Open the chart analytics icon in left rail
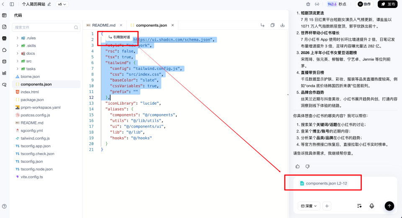The image size is (402, 218). tap(4, 73)
